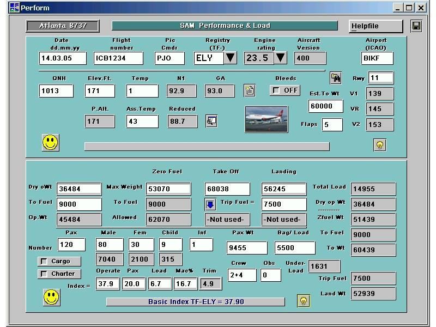The height and width of the screenshot is (327, 436).
Task: Click the Flight number input field
Action: 118,58
